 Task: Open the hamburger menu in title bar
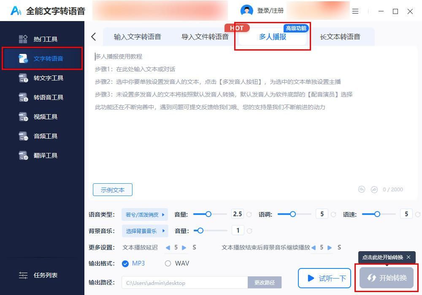(x=355, y=11)
